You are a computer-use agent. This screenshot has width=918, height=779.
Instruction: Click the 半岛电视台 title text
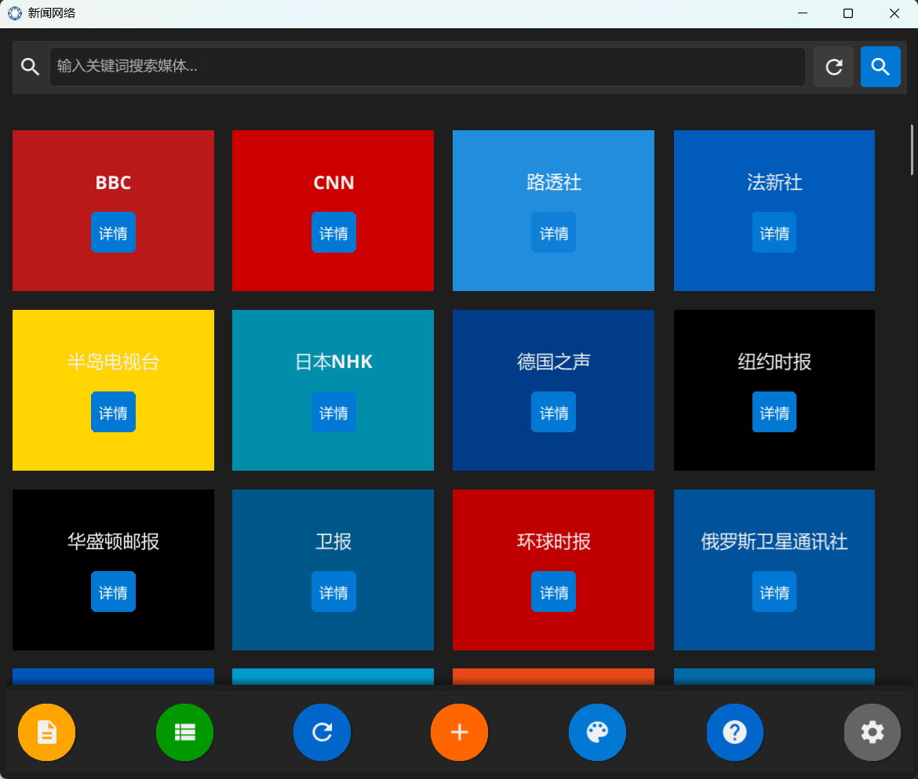[x=113, y=362]
